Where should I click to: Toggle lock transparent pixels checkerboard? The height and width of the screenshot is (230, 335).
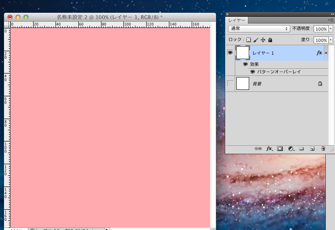click(x=248, y=40)
